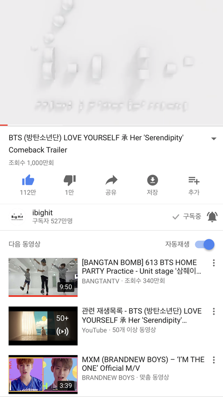Viewport: 223px width, 397px height.
Task: Open the 50+ related playlist thumbnail
Action: pyautogui.click(x=43, y=326)
